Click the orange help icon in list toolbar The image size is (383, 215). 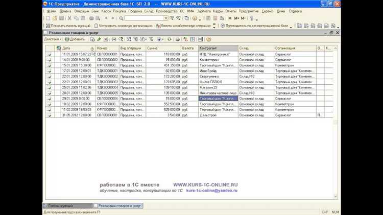(x=208, y=39)
